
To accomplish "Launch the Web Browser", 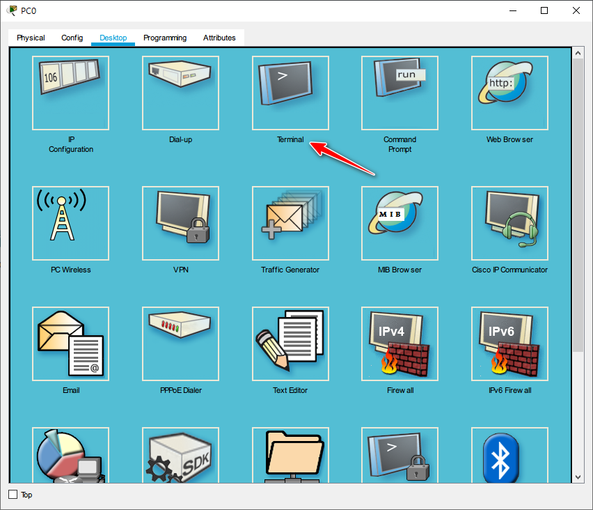I will pyautogui.click(x=509, y=93).
